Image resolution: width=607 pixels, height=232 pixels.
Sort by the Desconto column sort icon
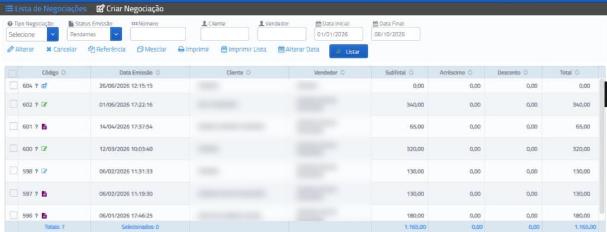point(525,72)
